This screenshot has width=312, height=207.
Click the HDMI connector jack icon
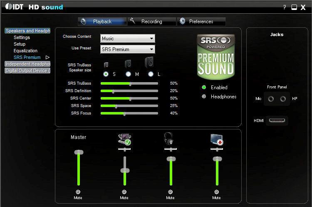277,120
